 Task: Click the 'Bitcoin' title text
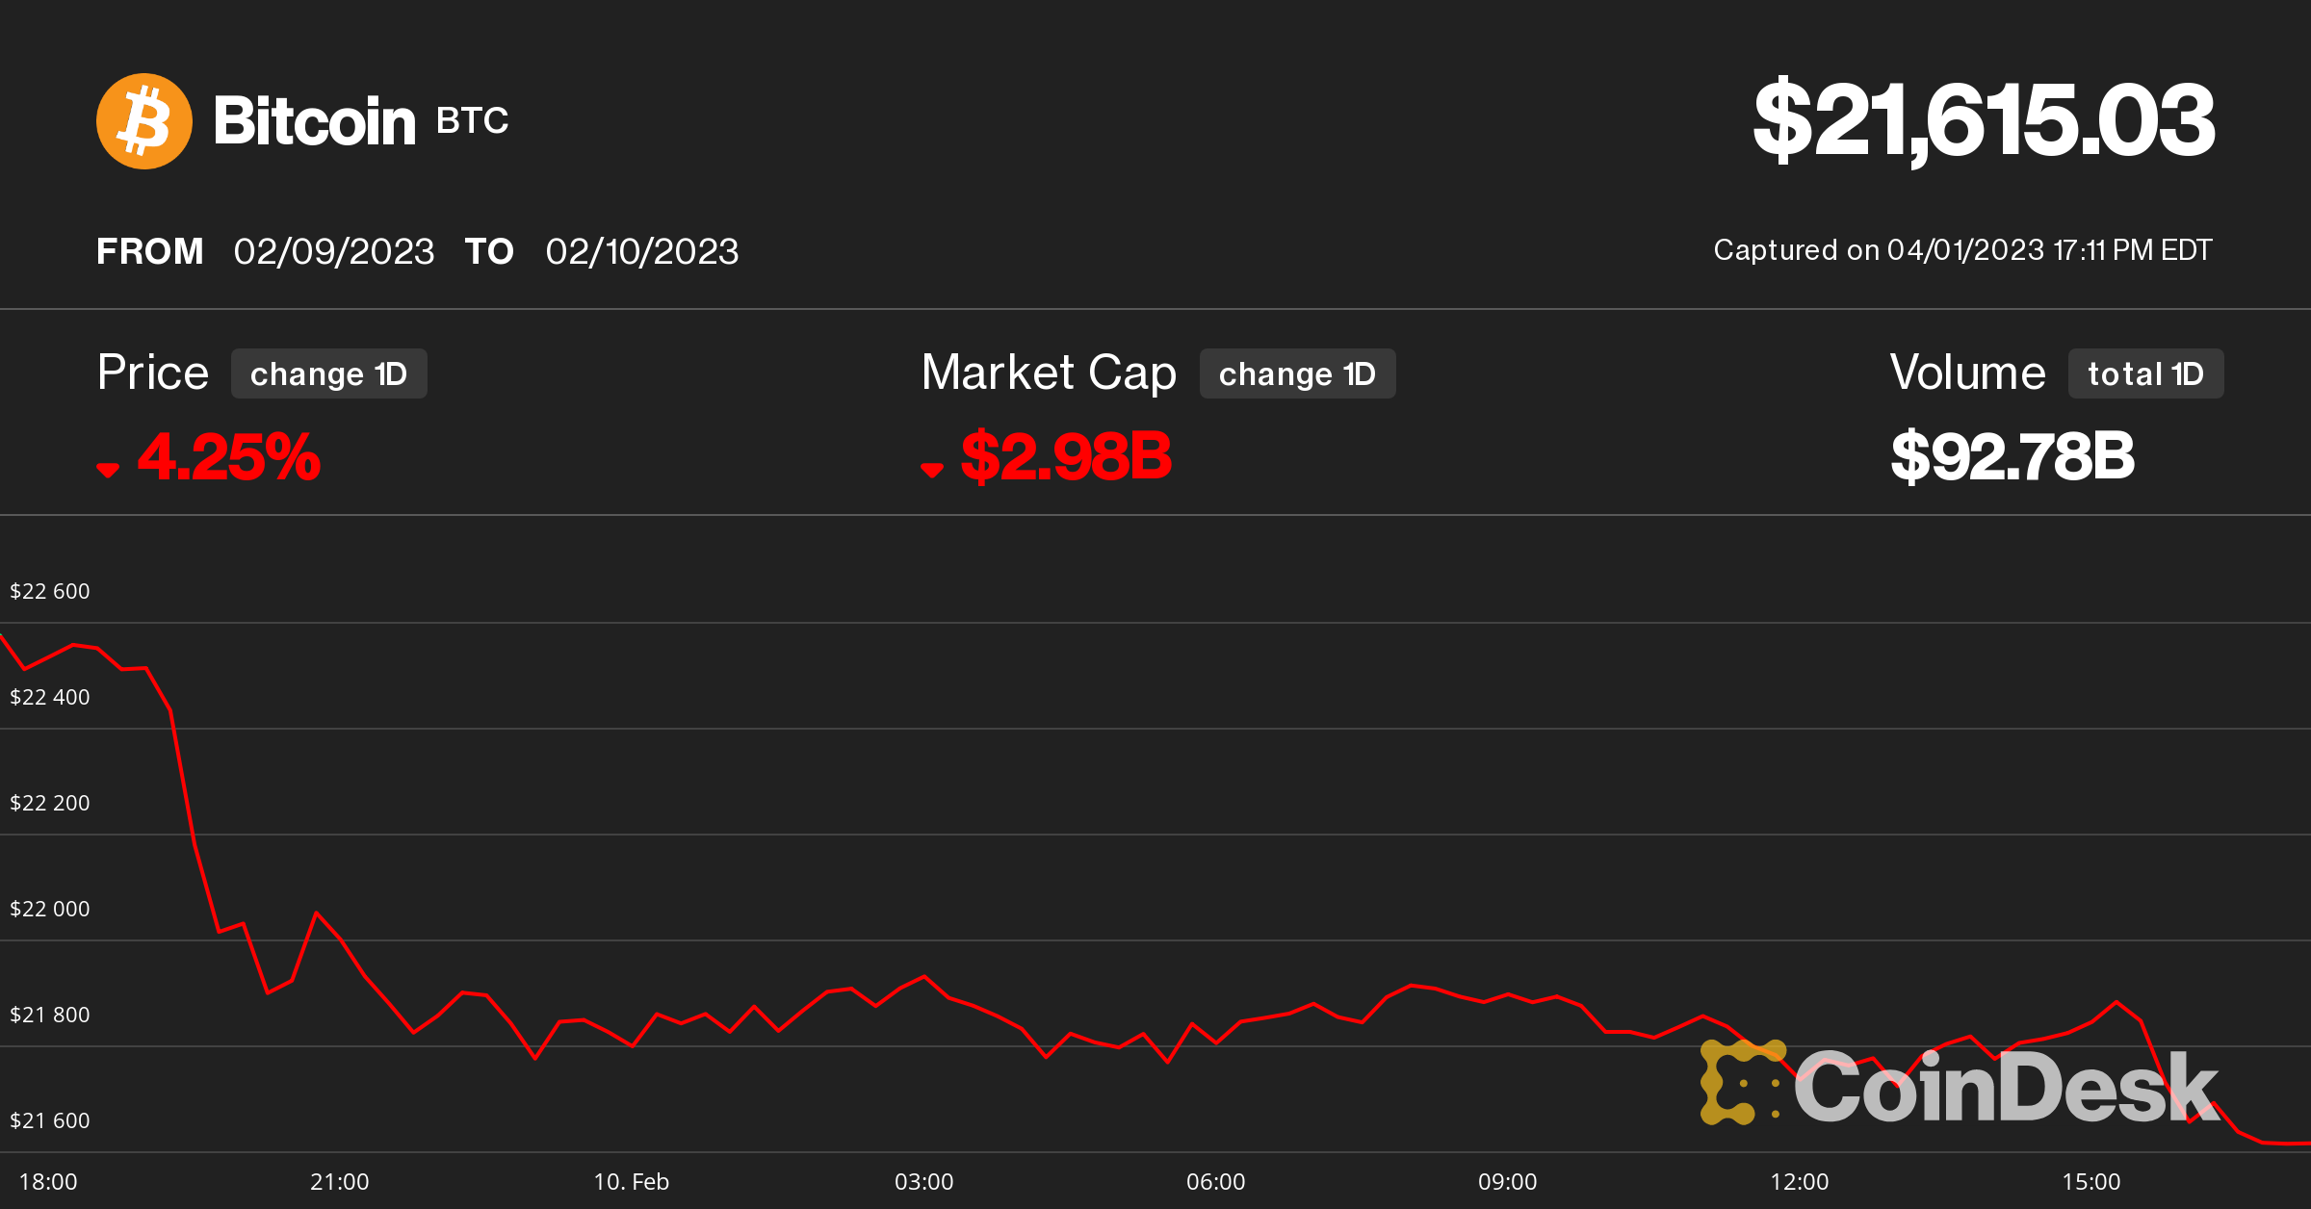point(314,121)
